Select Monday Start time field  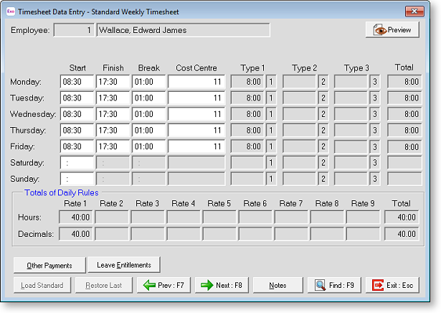tap(77, 82)
